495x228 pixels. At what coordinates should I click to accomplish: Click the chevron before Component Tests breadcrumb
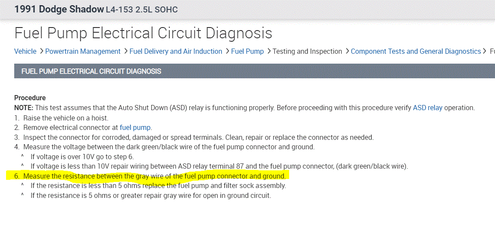click(x=347, y=51)
